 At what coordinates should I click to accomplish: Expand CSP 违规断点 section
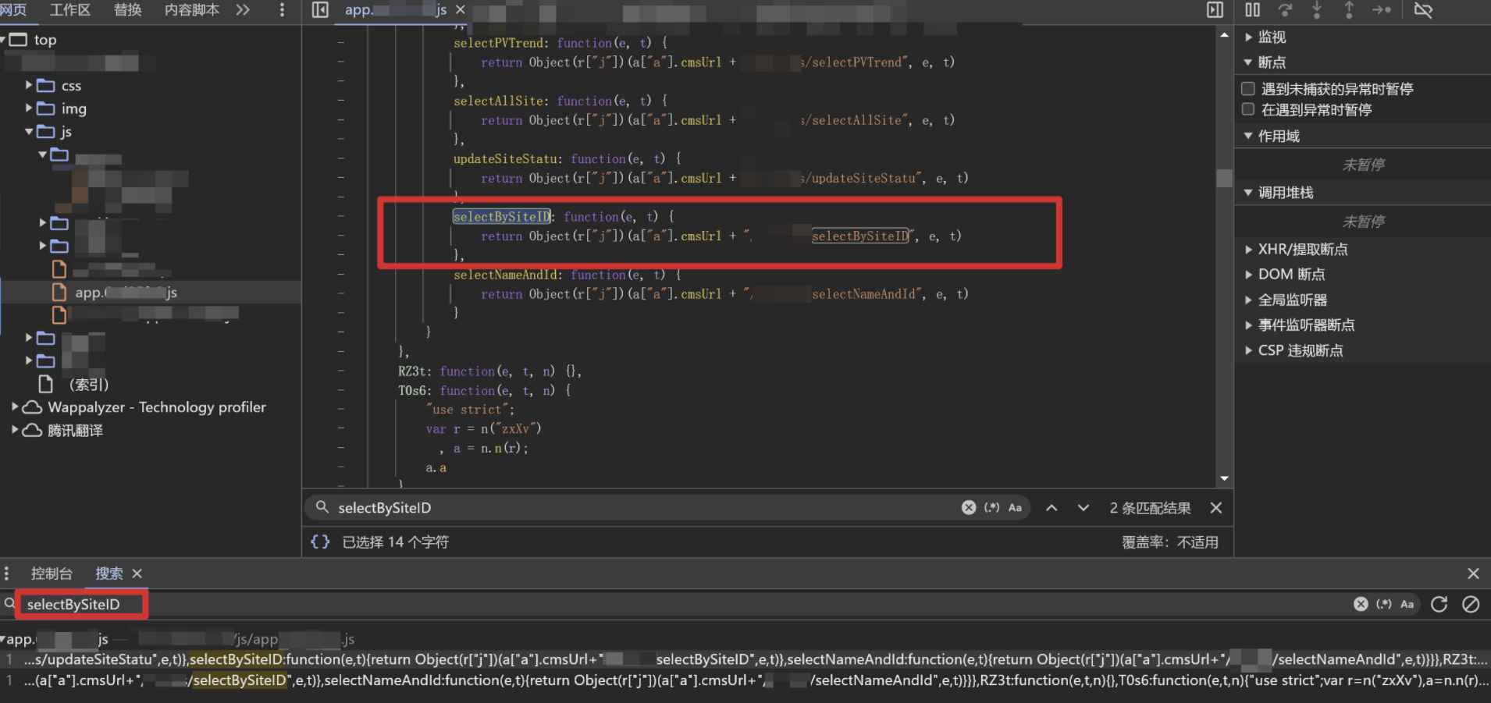pyautogui.click(x=1248, y=350)
